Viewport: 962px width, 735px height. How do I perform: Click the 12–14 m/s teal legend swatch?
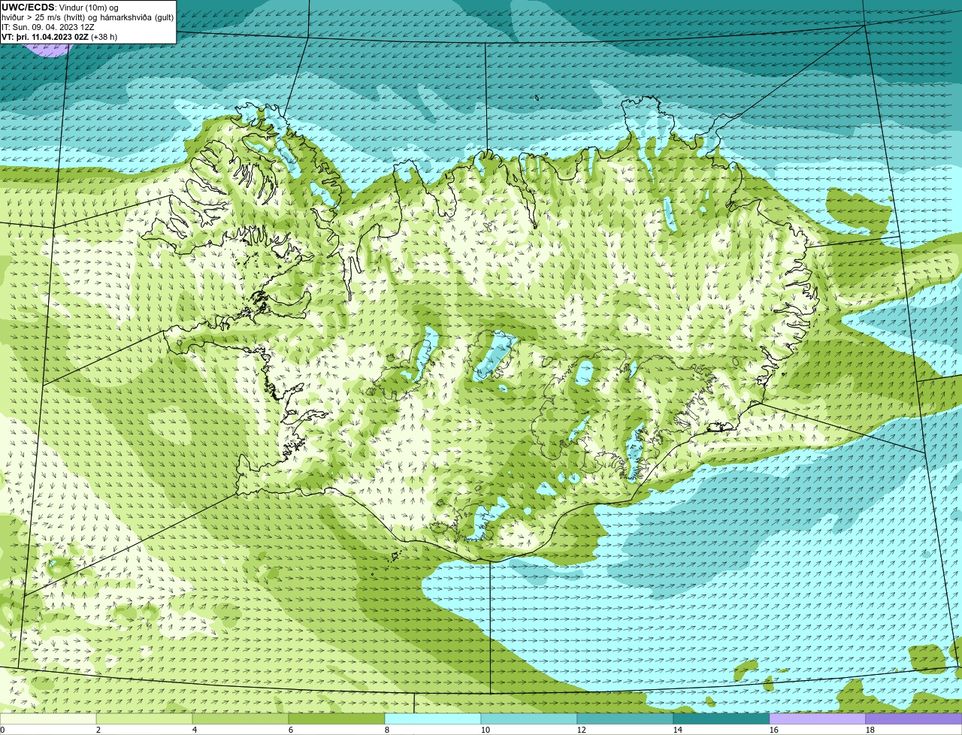(x=625, y=718)
